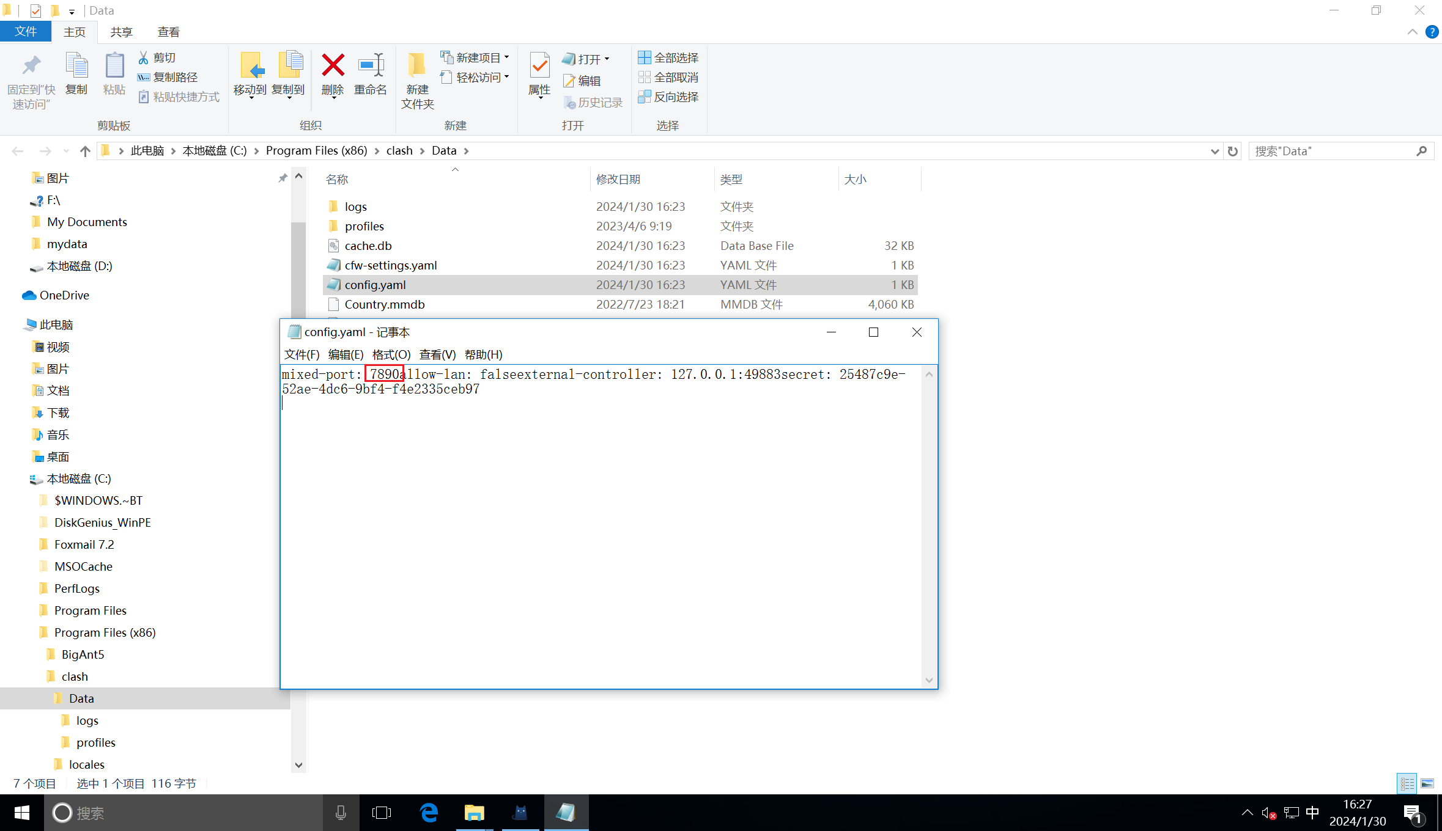Click Notepad scrollbar down arrow
Screen dimensions: 1442x831
[929, 680]
